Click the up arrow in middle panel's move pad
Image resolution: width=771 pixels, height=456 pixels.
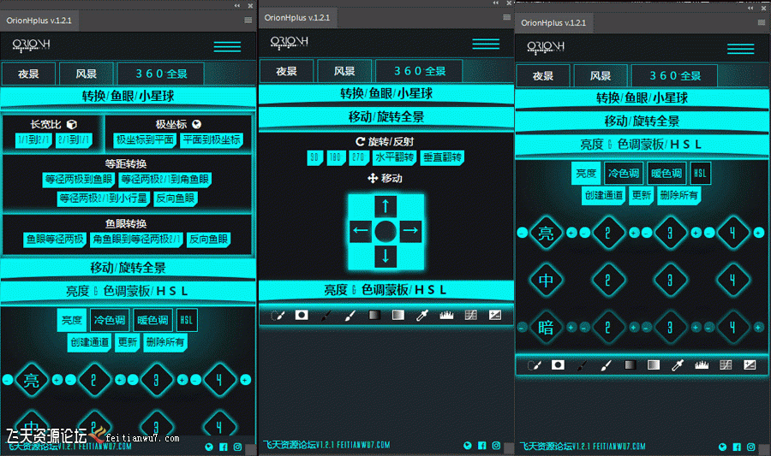(x=385, y=206)
